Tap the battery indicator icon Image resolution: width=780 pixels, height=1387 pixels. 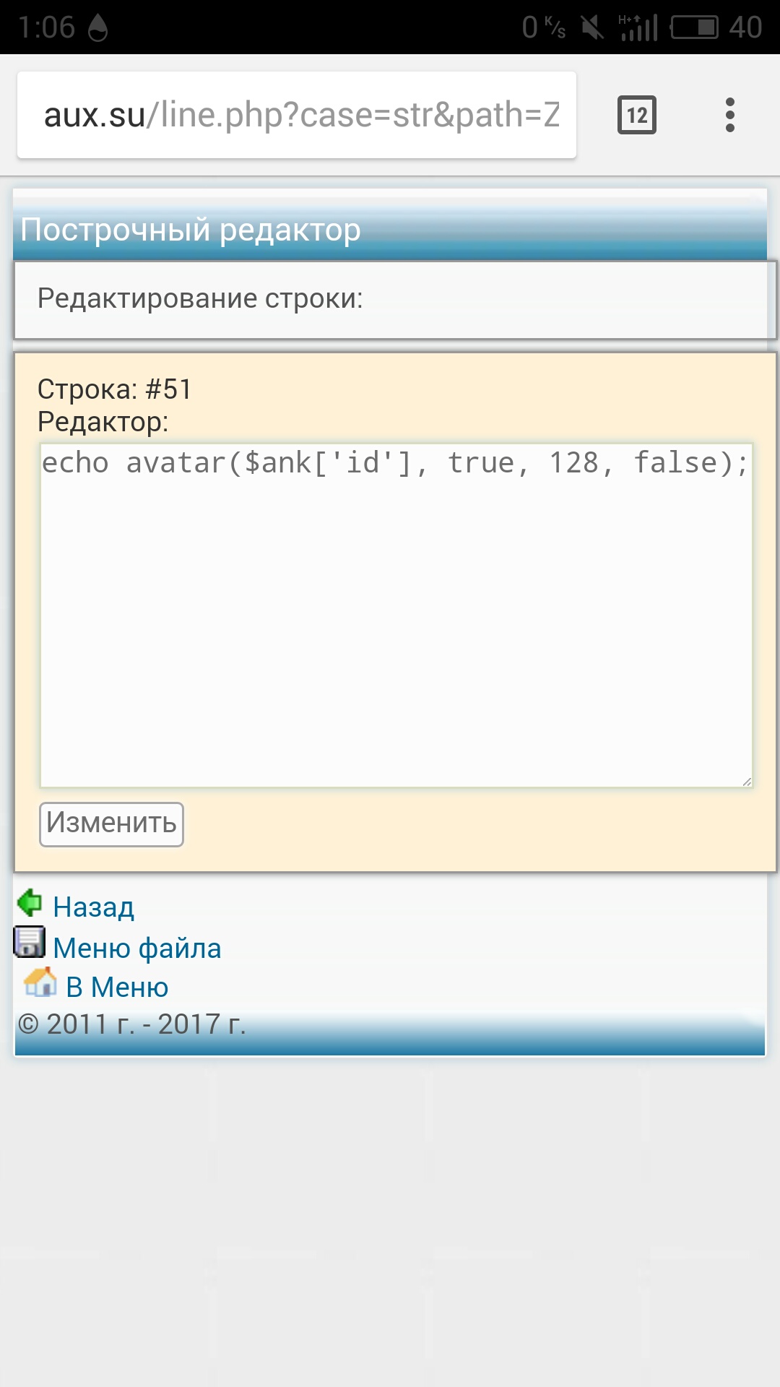[x=695, y=27]
